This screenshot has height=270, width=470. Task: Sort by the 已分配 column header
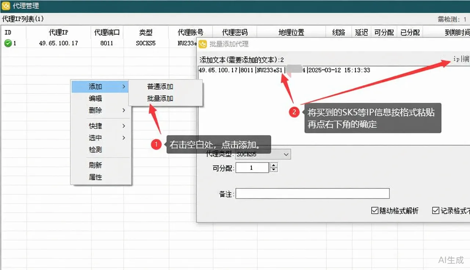[x=410, y=33]
